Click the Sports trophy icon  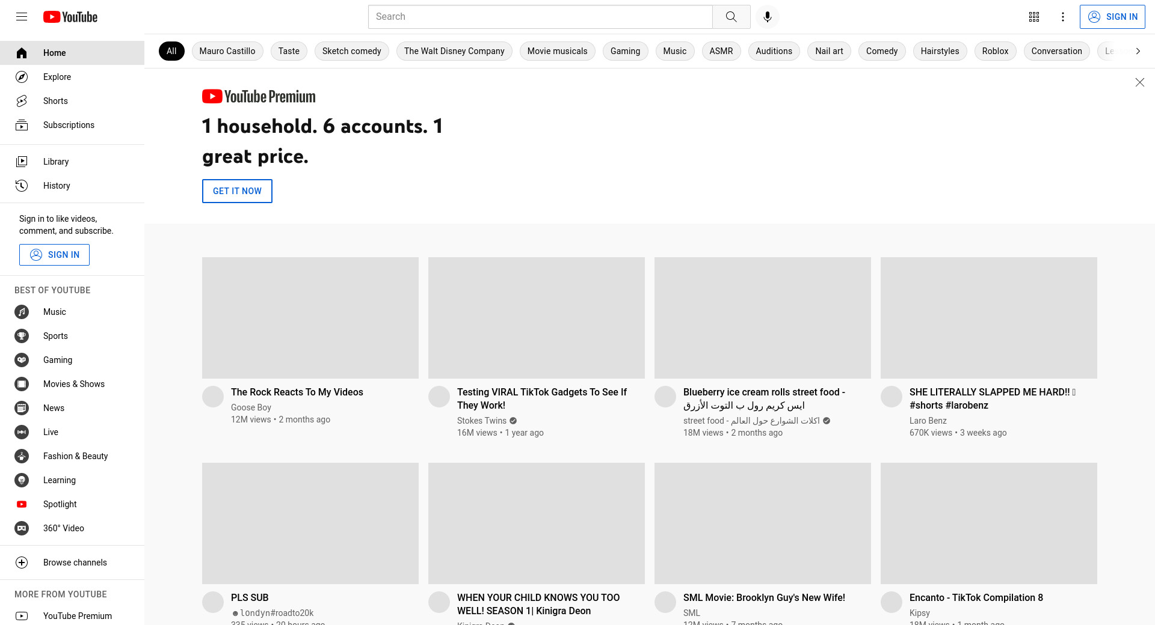click(x=22, y=336)
